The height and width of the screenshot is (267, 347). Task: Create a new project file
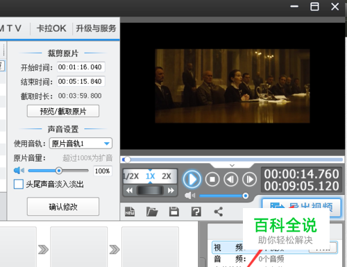coord(130,212)
